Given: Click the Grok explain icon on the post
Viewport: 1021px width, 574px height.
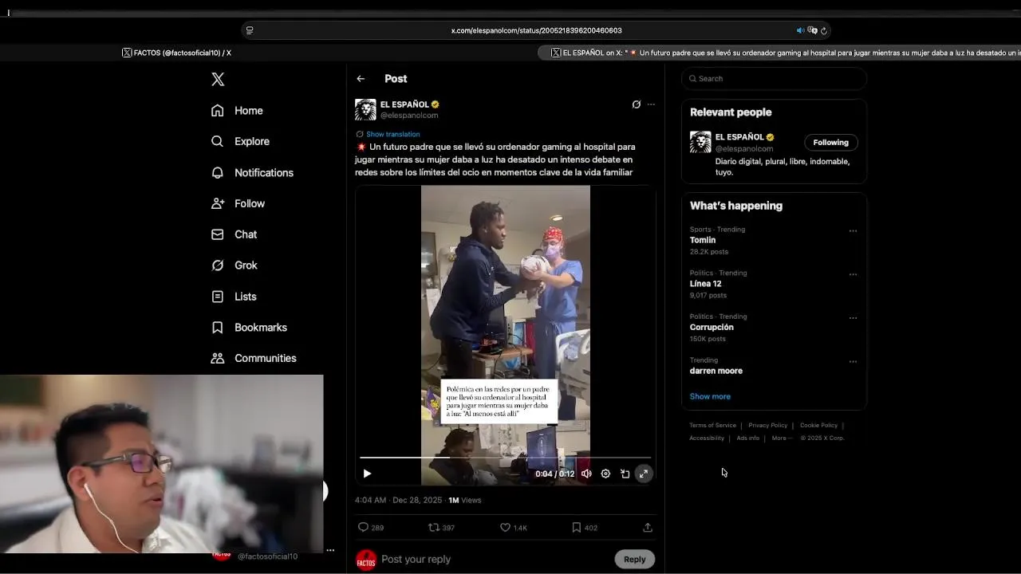Looking at the screenshot, I should [636, 104].
